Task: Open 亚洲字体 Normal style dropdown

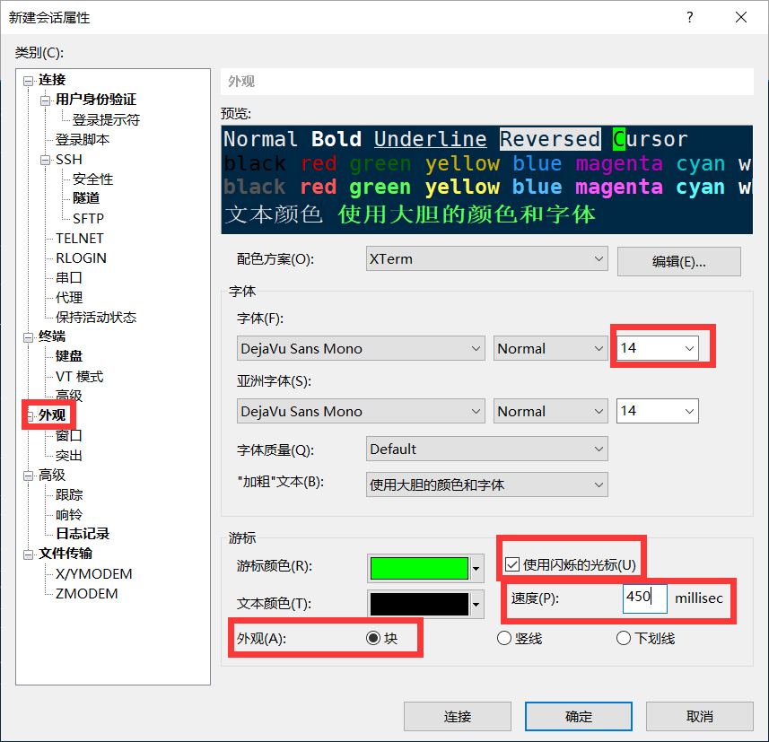Action: click(550, 412)
